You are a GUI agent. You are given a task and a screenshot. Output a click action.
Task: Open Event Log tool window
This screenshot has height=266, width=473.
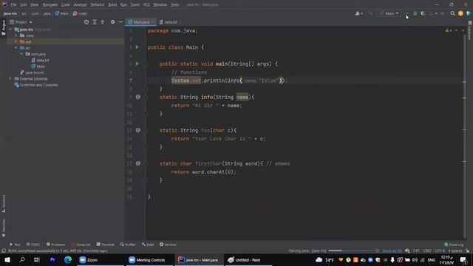tap(454, 245)
